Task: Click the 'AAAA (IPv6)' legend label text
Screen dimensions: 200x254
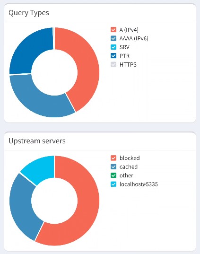Action: 134,38
